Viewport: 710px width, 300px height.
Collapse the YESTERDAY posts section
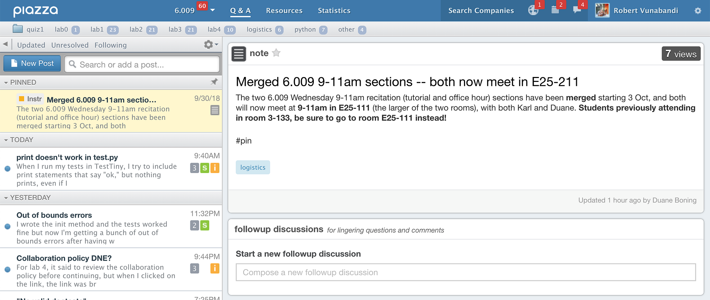pos(6,198)
